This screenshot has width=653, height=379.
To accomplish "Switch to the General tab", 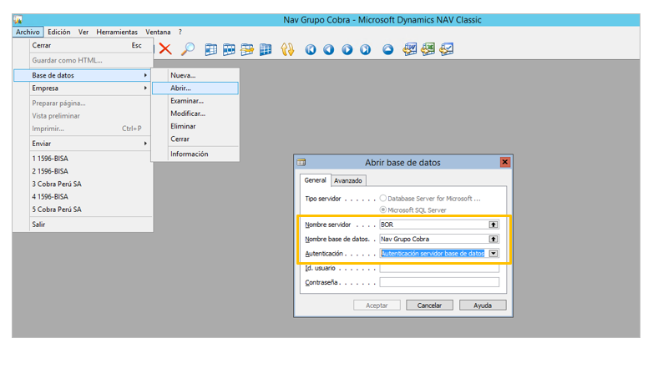I will [x=315, y=180].
